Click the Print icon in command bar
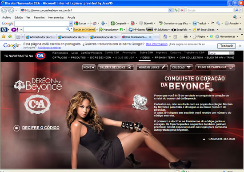The width and height of the screenshot is (244, 172). 186,37
